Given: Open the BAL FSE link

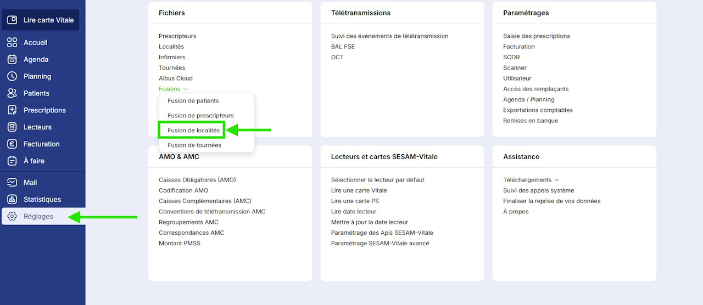Looking at the screenshot, I should (x=343, y=47).
